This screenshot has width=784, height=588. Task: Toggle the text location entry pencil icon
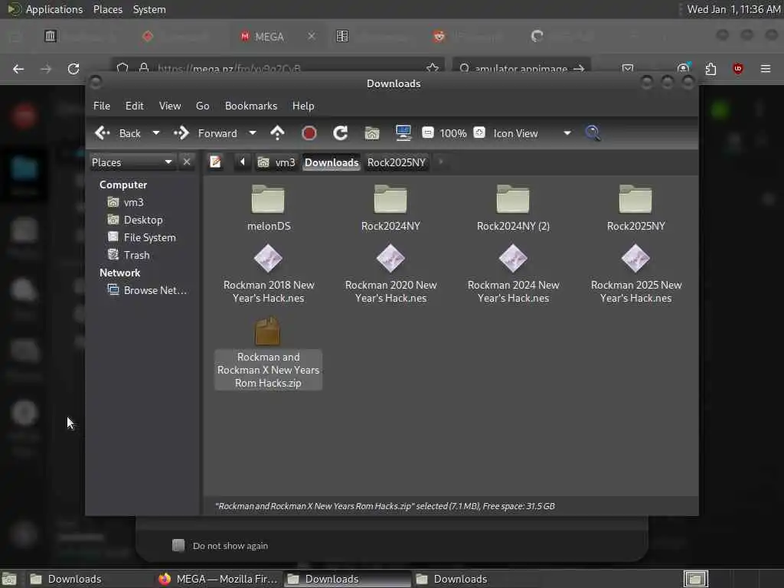coord(215,162)
